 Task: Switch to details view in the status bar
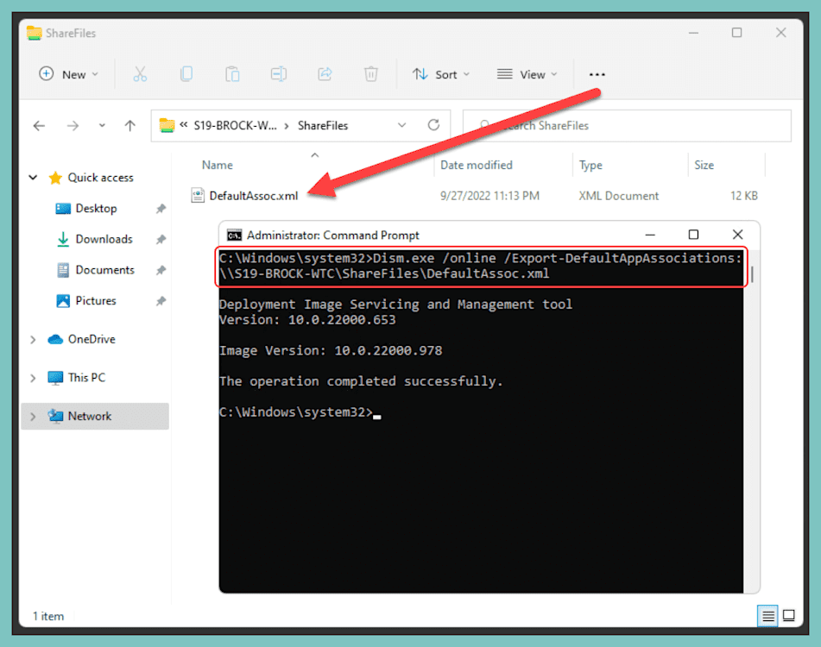767,616
